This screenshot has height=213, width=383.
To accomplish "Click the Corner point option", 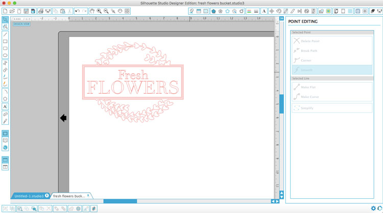I will pyautogui.click(x=332, y=60).
